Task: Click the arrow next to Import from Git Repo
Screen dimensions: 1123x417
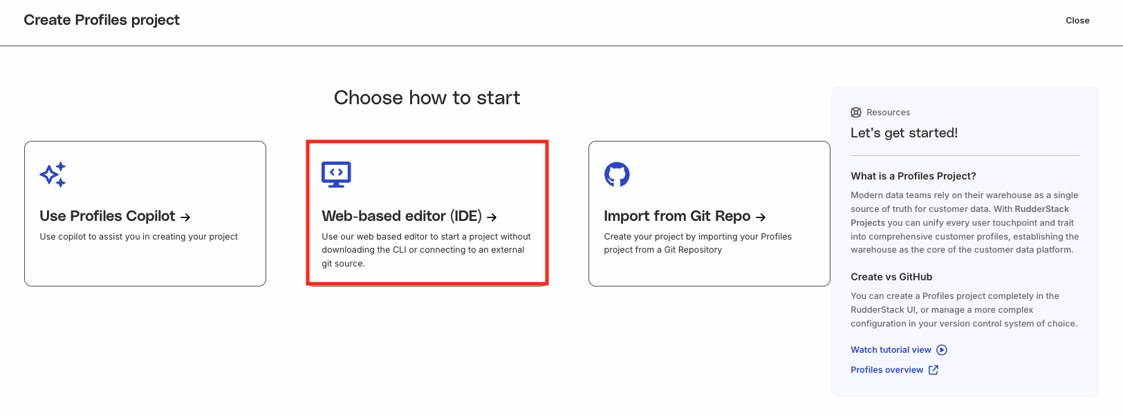Action: click(x=761, y=217)
